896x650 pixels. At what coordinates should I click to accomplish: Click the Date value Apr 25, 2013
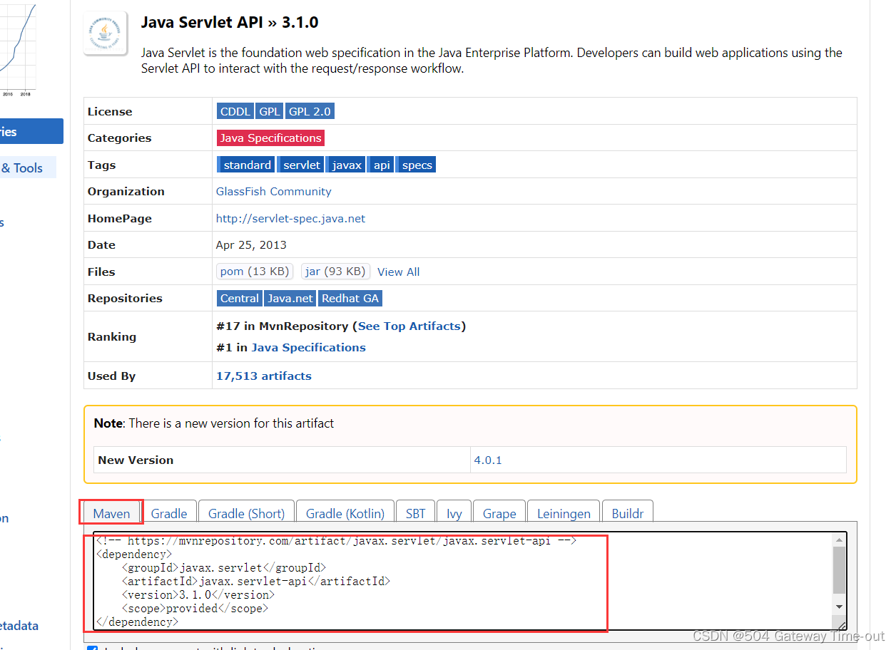(251, 244)
